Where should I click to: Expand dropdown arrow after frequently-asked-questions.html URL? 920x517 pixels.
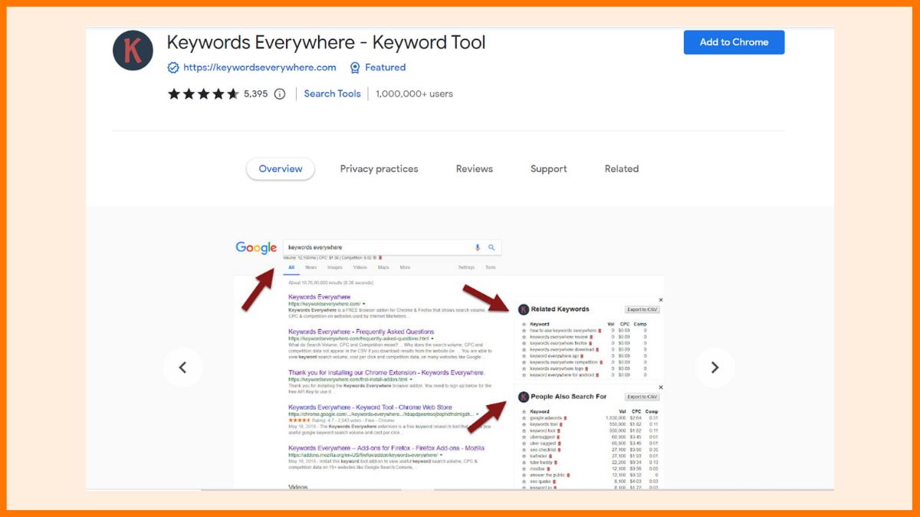(432, 339)
